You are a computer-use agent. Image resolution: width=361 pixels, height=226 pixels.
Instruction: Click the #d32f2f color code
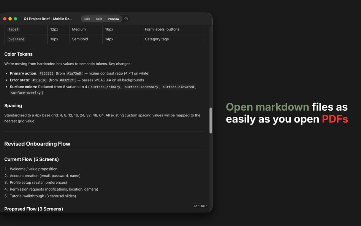coord(67,80)
